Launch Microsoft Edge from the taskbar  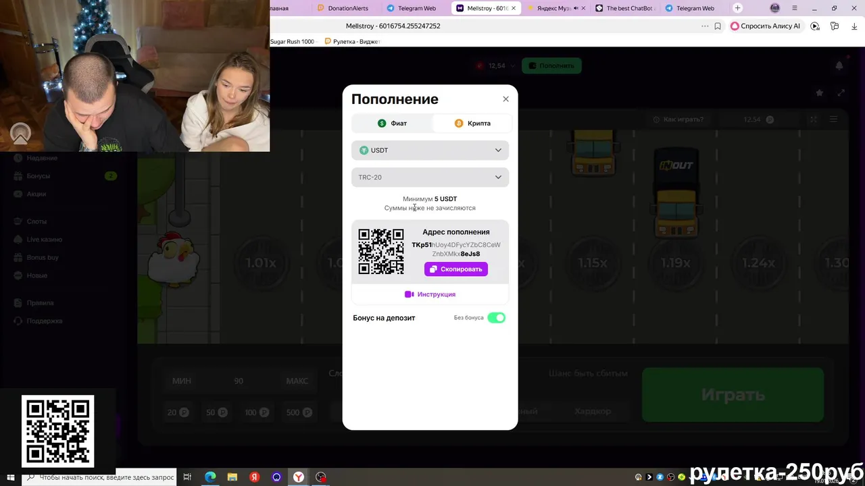[210, 477]
